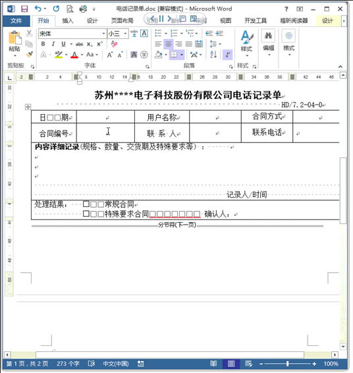Zoom in with plus button
353x373 pixels.
(x=314, y=364)
